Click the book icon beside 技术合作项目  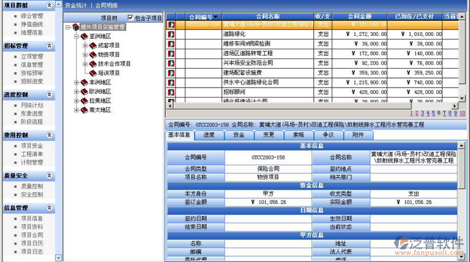(x=93, y=64)
